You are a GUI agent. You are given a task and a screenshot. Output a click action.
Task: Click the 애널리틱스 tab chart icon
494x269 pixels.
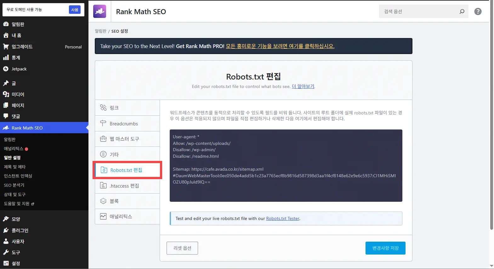103,216
